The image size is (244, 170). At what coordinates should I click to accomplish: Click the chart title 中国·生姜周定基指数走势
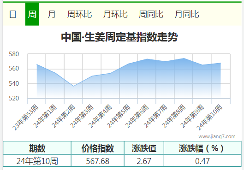click(x=119, y=37)
